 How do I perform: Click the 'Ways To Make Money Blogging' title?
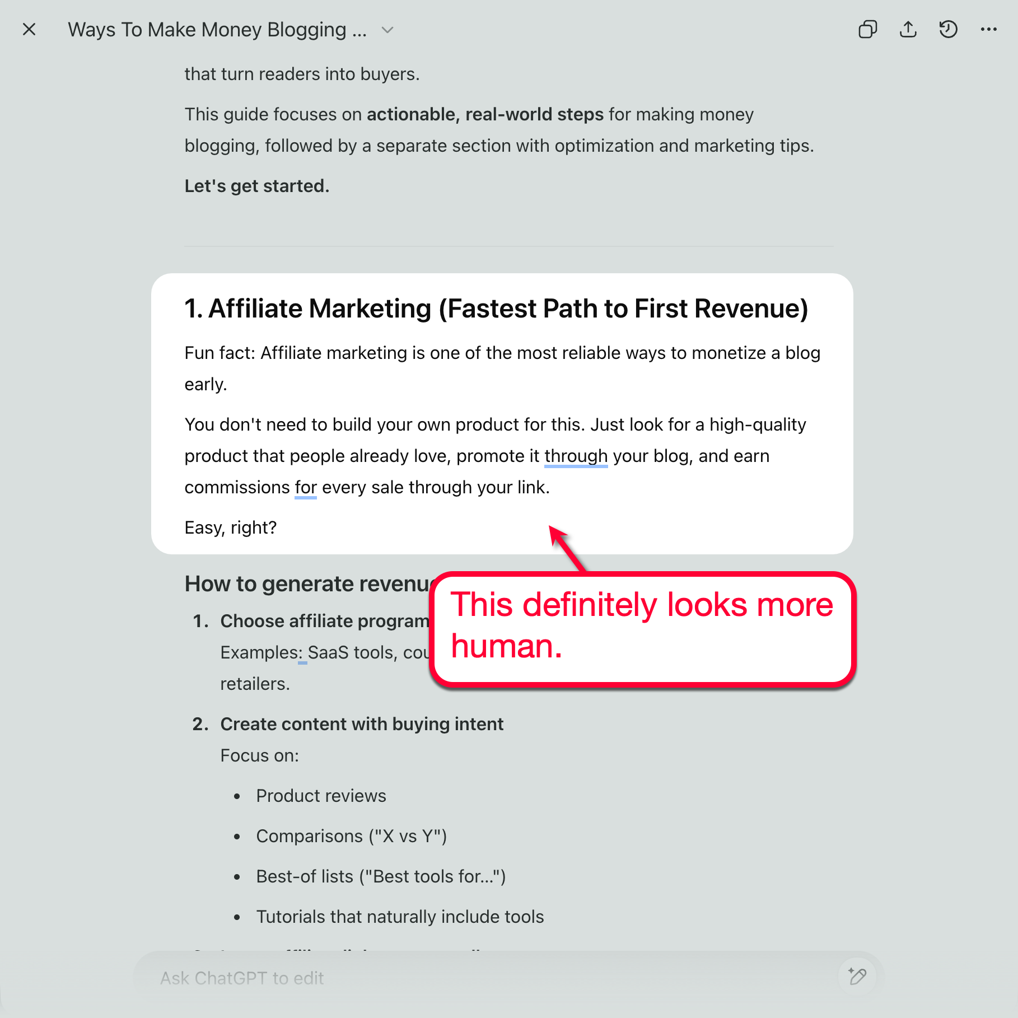click(217, 30)
